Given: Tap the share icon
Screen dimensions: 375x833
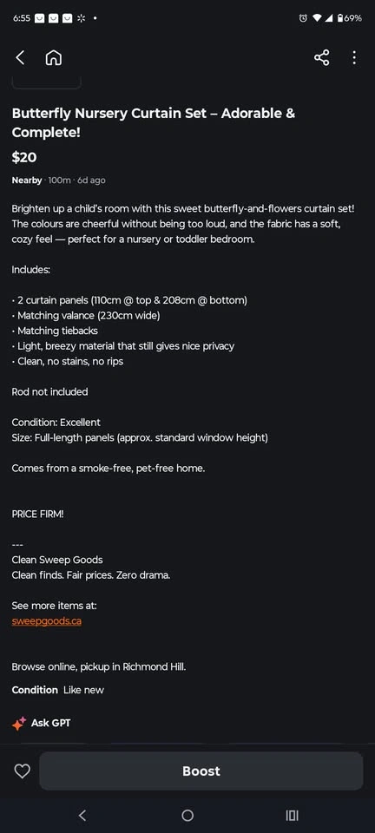Looking at the screenshot, I should coord(321,57).
